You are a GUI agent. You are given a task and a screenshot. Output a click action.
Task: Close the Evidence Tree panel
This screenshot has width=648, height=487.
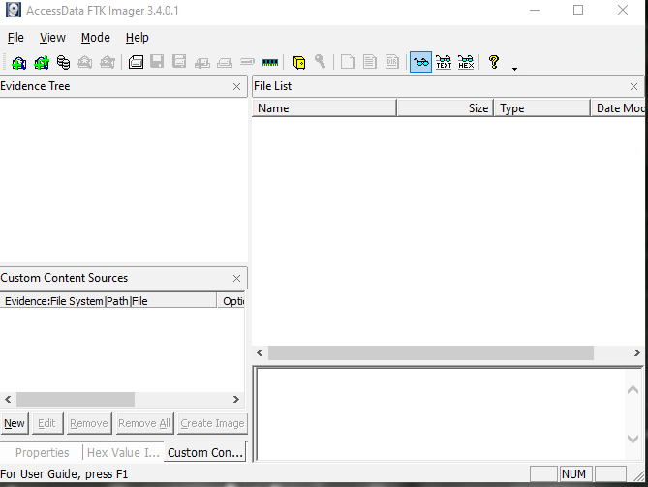point(236,87)
